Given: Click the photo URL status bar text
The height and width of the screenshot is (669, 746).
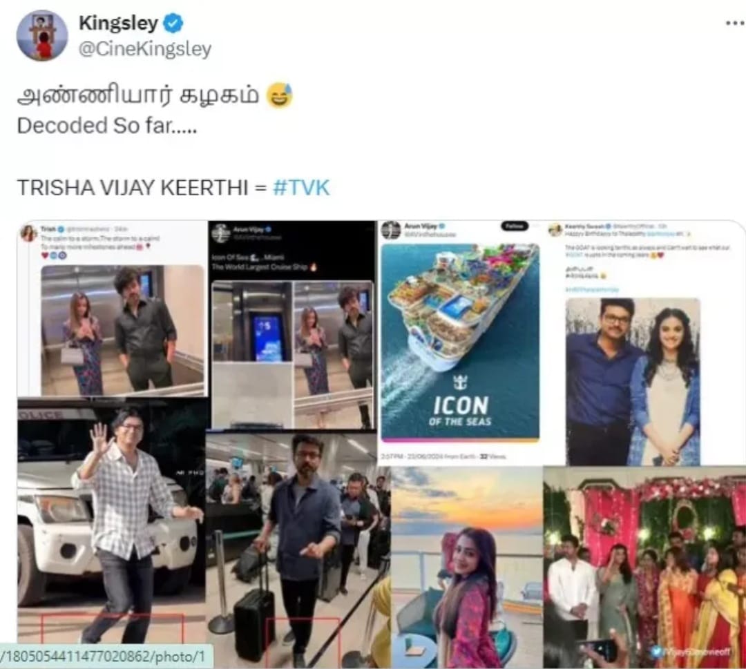Looking at the screenshot, I should 103,657.
